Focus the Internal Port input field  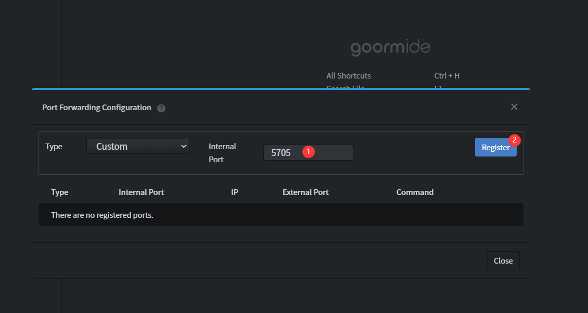[x=333, y=153]
